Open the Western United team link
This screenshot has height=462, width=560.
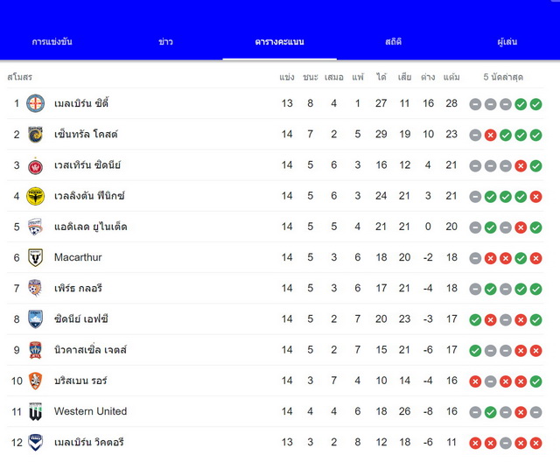90,411
